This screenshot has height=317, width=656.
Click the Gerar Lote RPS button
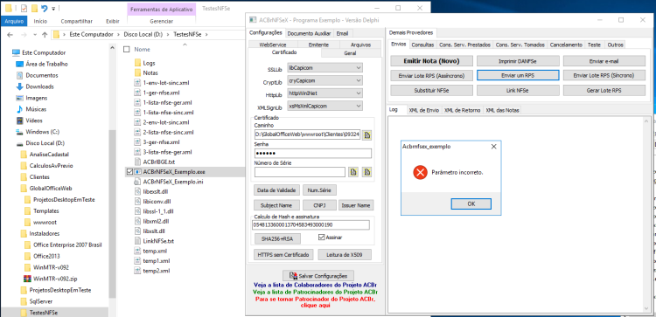pyautogui.click(x=604, y=90)
